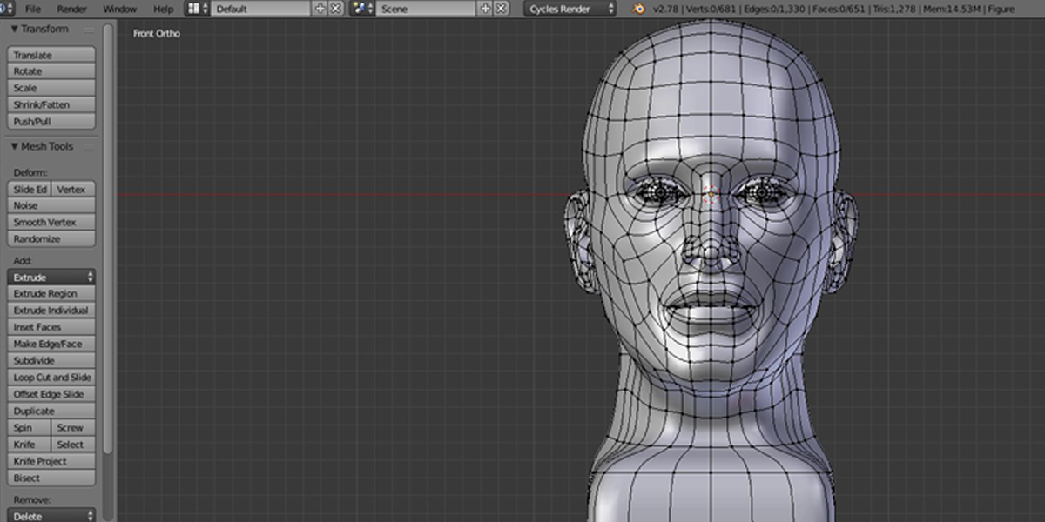Click Smooth Vertex under Deform
The width and height of the screenshot is (1045, 522).
51,222
